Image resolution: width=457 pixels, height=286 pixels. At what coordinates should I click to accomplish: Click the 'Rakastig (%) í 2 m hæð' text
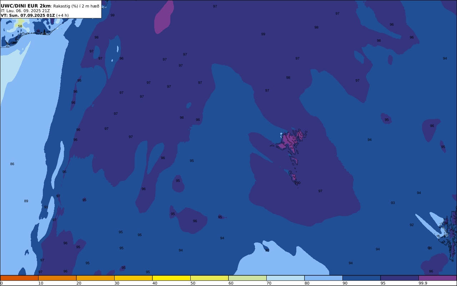[76, 6]
